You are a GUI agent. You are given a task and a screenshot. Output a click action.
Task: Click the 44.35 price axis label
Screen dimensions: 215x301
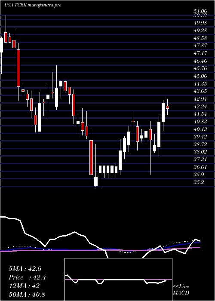pyautogui.click(x=200, y=84)
